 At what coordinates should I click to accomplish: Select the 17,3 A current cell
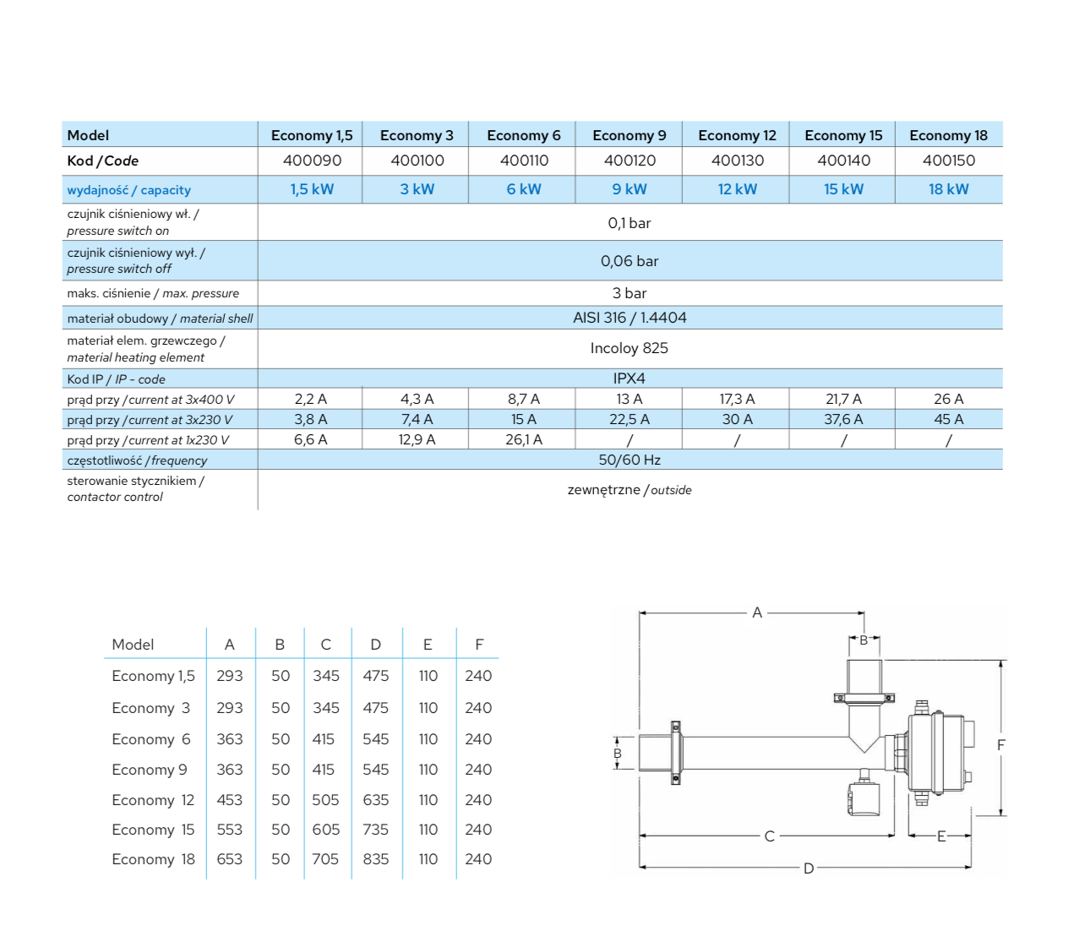tap(738, 399)
